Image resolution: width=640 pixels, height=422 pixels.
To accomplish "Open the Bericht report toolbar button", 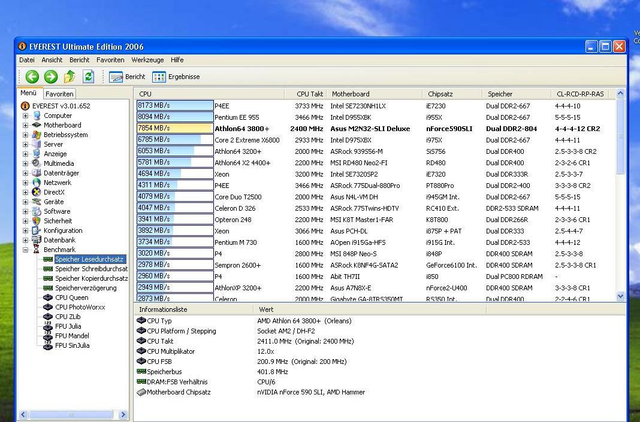I will pos(127,77).
